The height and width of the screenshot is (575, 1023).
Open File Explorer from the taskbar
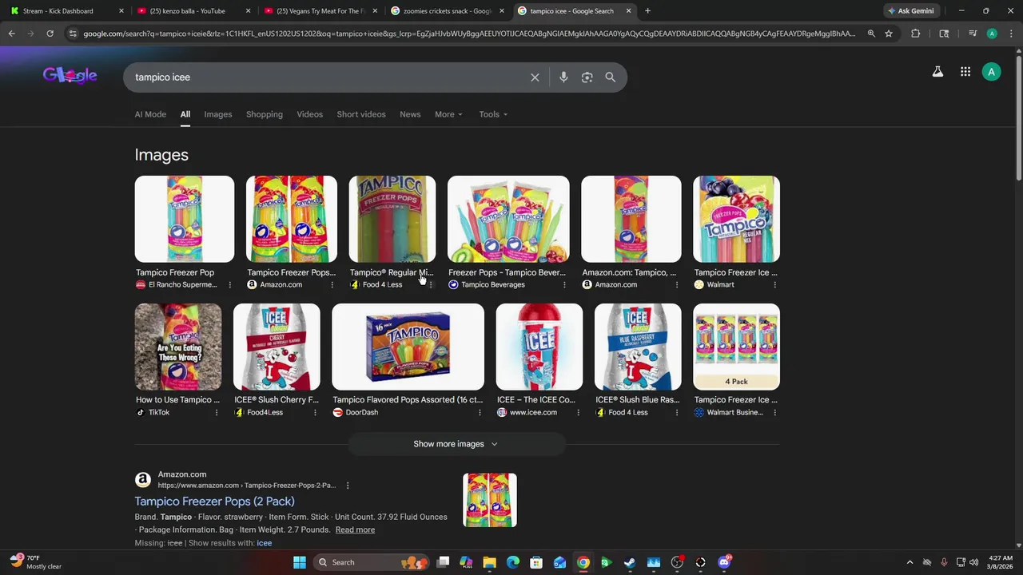[490, 562]
